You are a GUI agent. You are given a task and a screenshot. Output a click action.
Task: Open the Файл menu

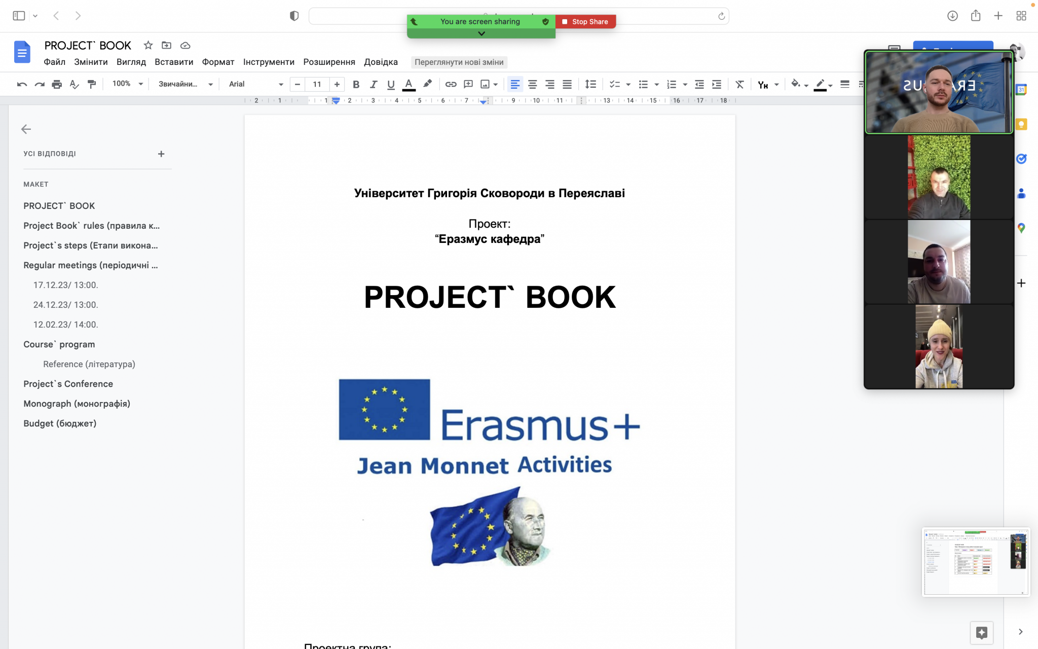(55, 62)
